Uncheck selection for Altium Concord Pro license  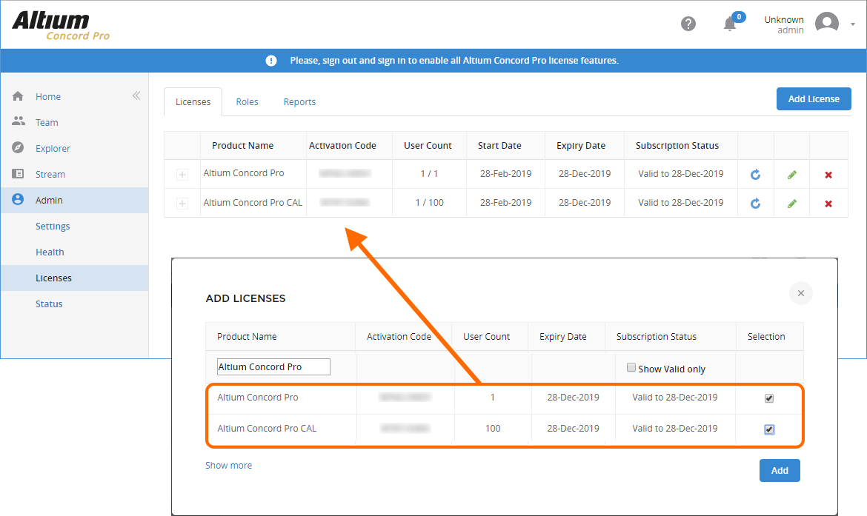point(769,398)
